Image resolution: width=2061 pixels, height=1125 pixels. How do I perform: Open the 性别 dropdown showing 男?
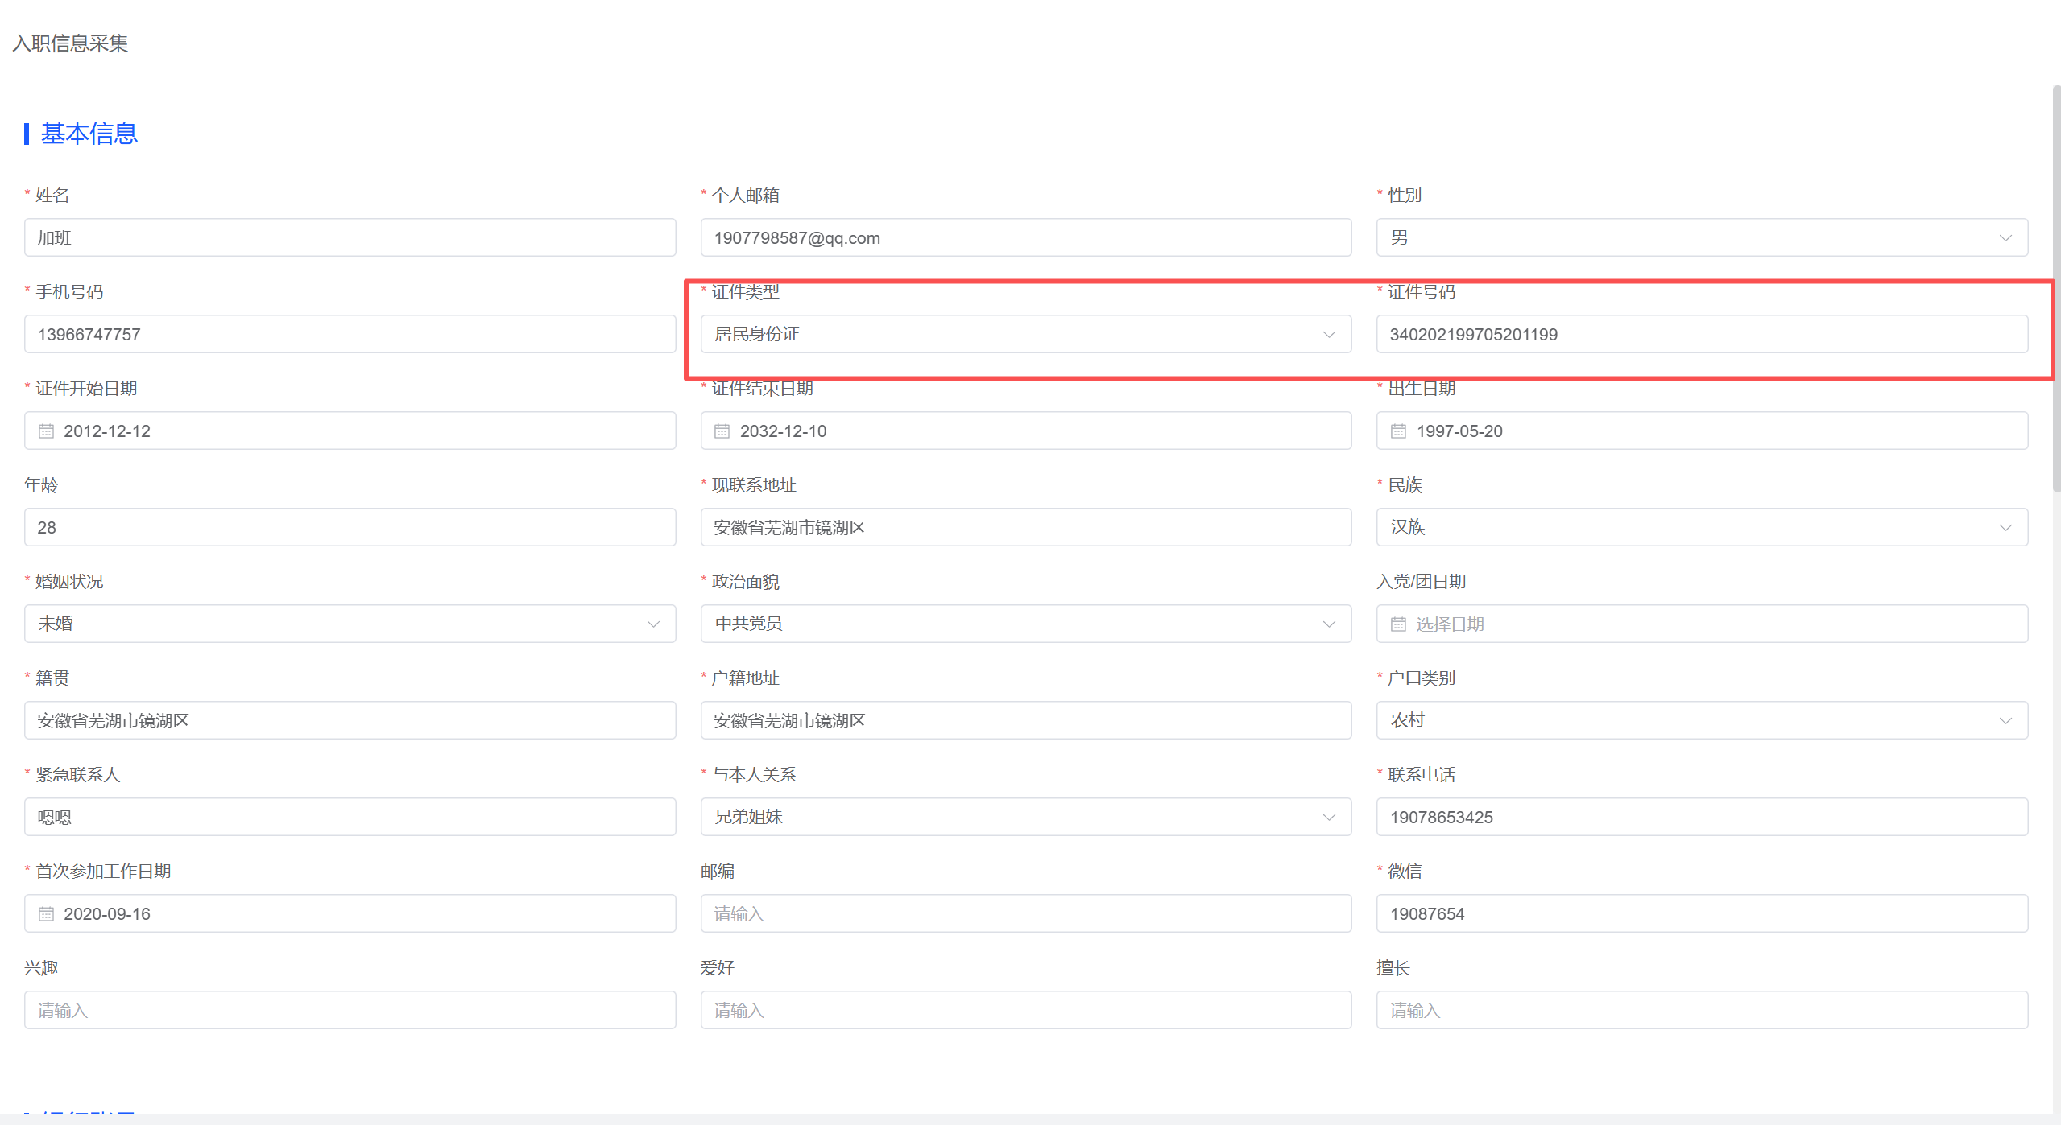(x=1701, y=238)
